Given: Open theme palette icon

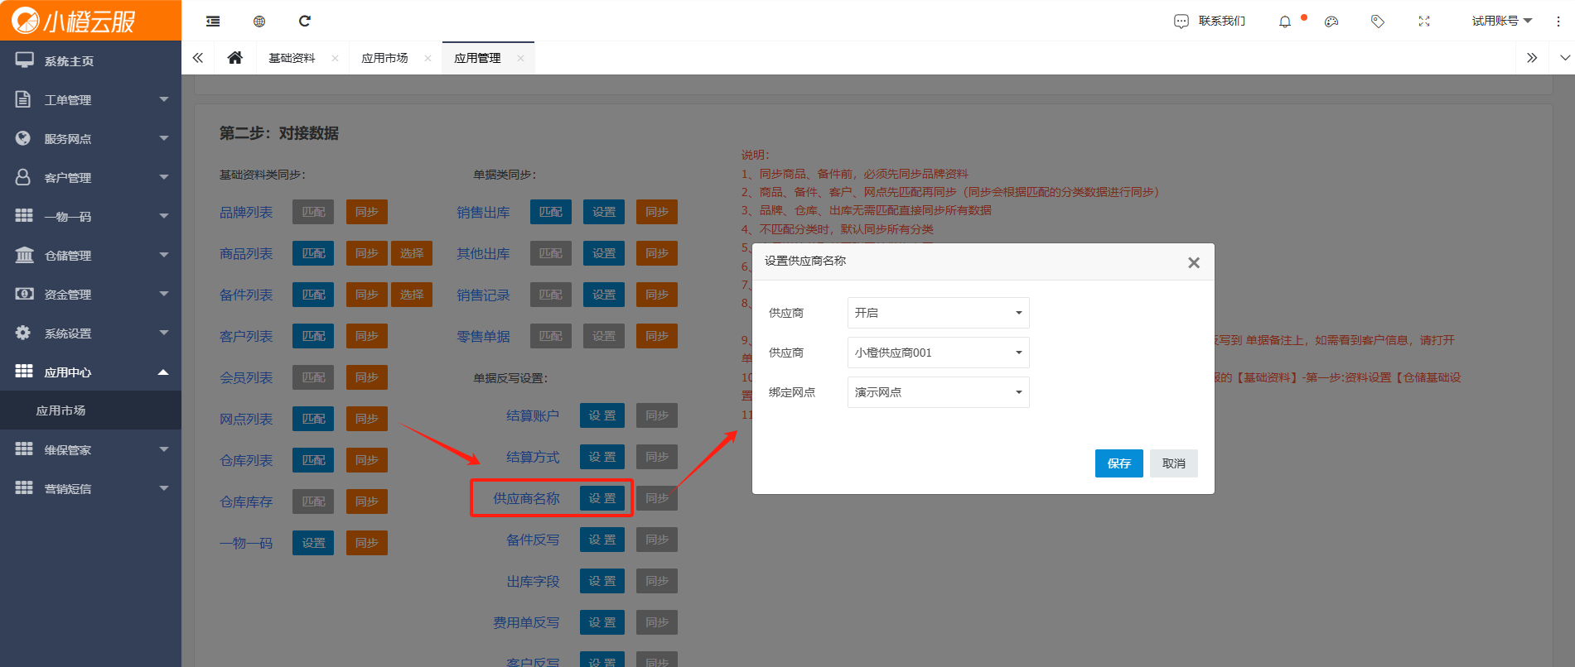Looking at the screenshot, I should tap(1331, 22).
